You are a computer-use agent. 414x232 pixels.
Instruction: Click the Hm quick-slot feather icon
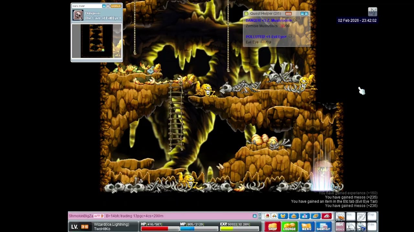pos(361,217)
